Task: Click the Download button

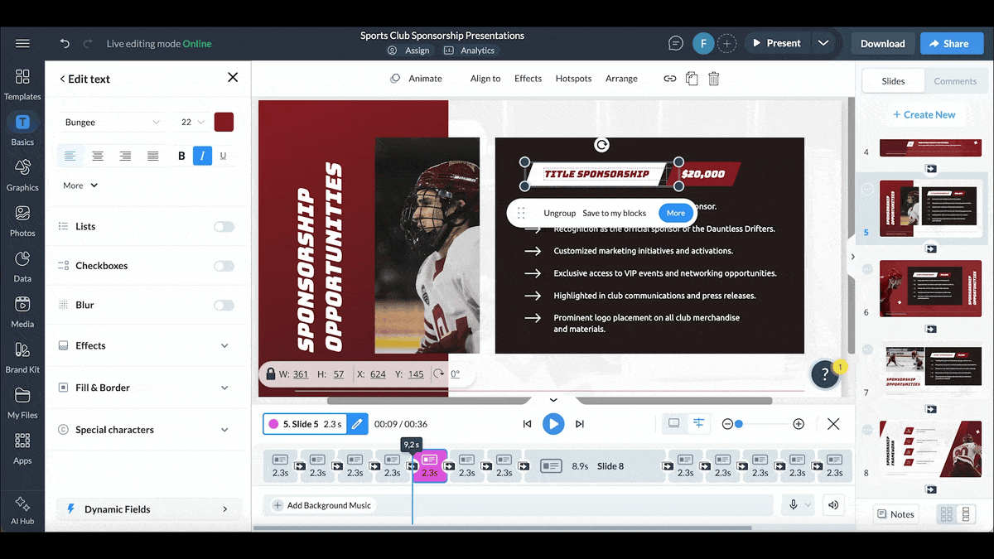Action: click(x=882, y=44)
